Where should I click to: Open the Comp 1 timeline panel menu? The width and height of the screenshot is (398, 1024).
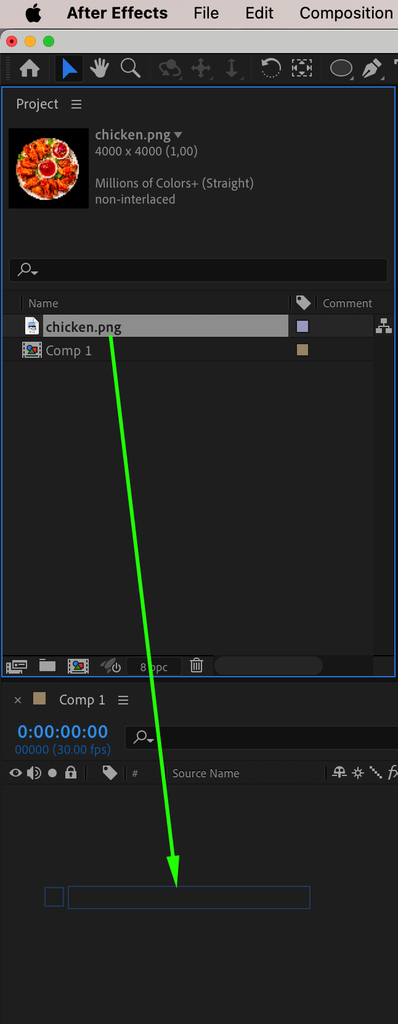coord(123,700)
